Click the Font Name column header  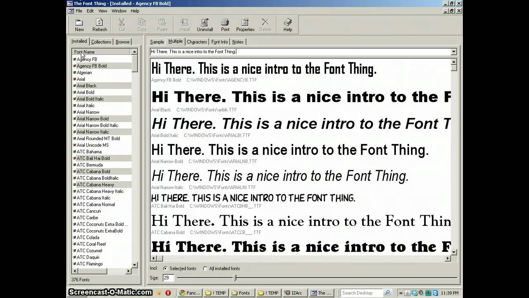101,52
